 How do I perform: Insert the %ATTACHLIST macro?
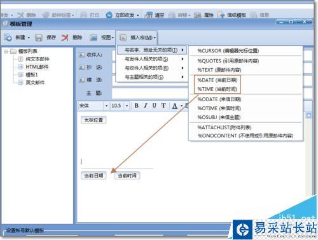tap(225, 127)
